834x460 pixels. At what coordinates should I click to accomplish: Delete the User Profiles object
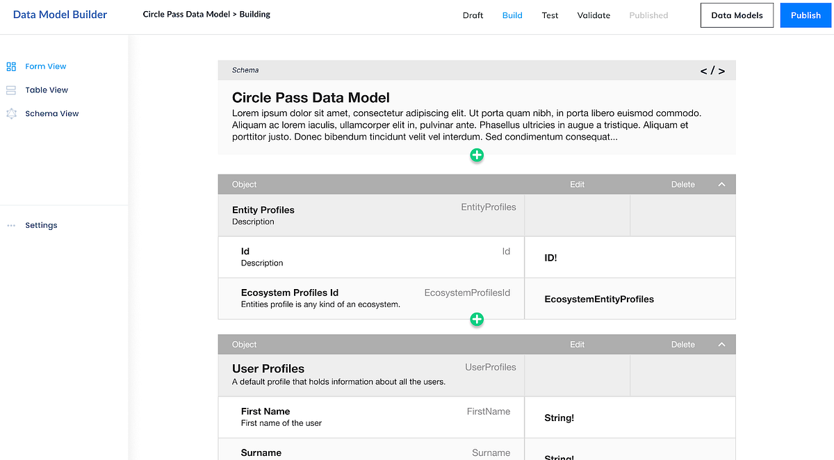tap(682, 344)
